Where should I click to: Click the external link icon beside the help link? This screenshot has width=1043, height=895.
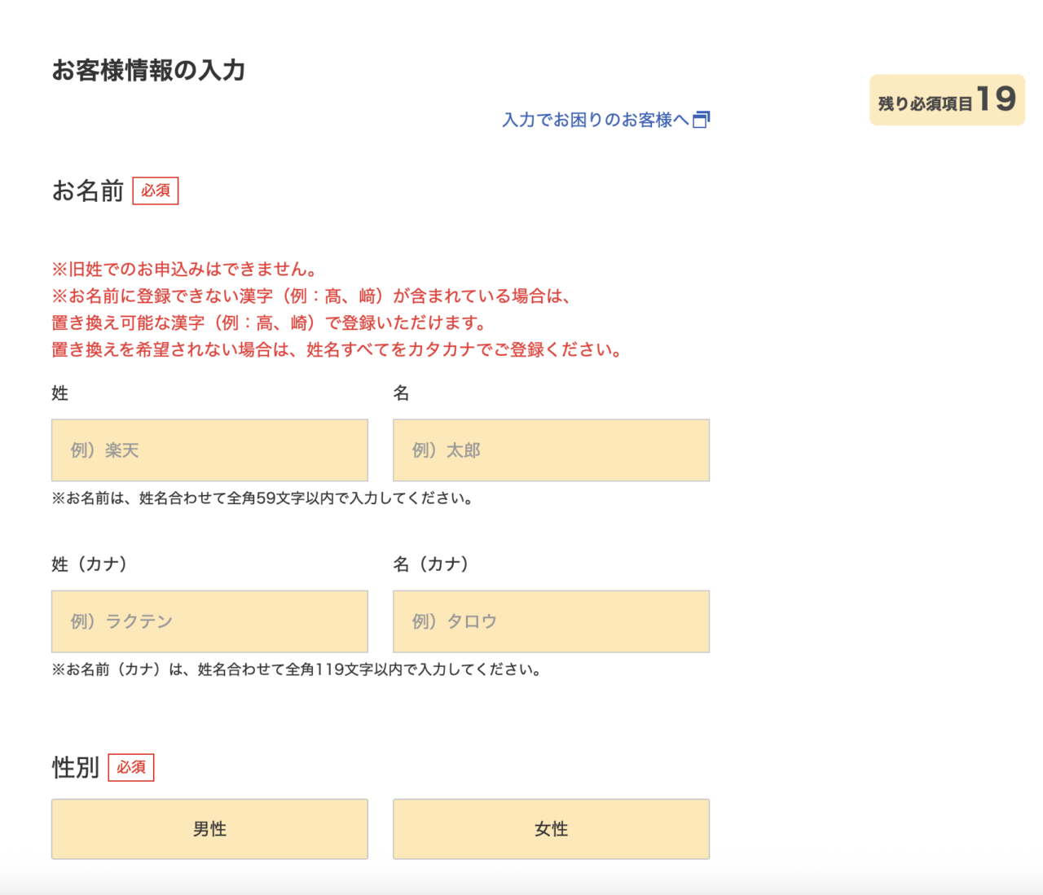[702, 119]
